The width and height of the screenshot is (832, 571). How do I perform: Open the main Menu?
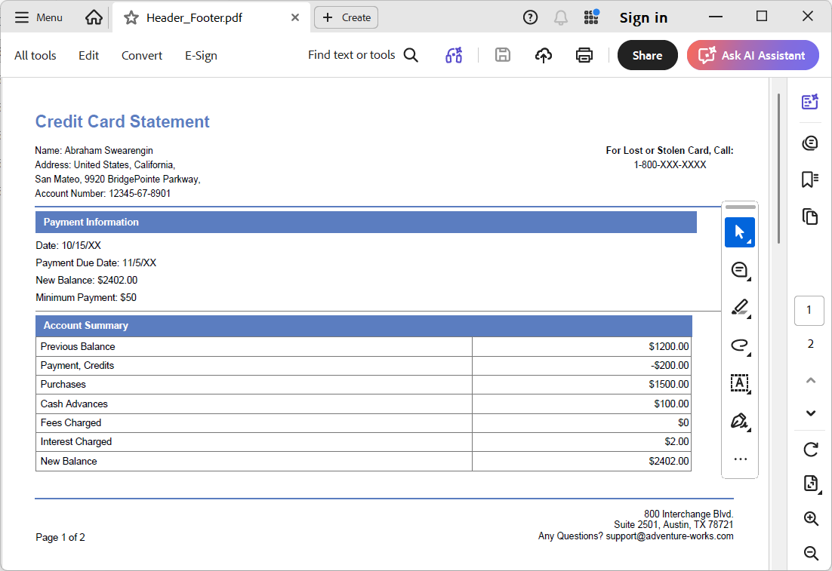[39, 17]
